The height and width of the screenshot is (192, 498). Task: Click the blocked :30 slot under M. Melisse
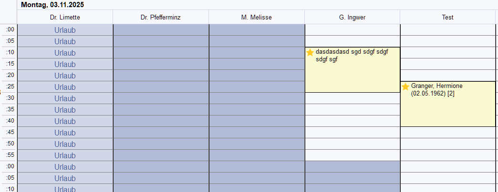[x=256, y=98]
